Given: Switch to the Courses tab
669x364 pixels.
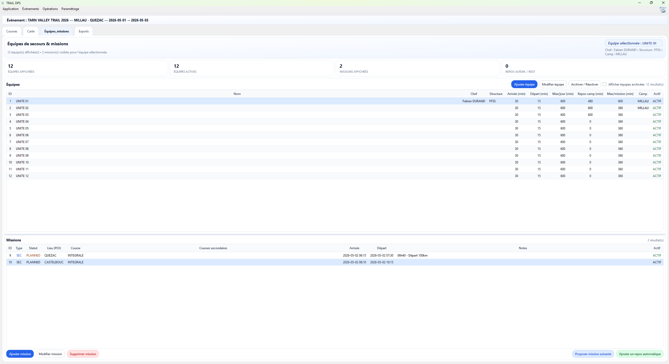Looking at the screenshot, I should (12, 31).
